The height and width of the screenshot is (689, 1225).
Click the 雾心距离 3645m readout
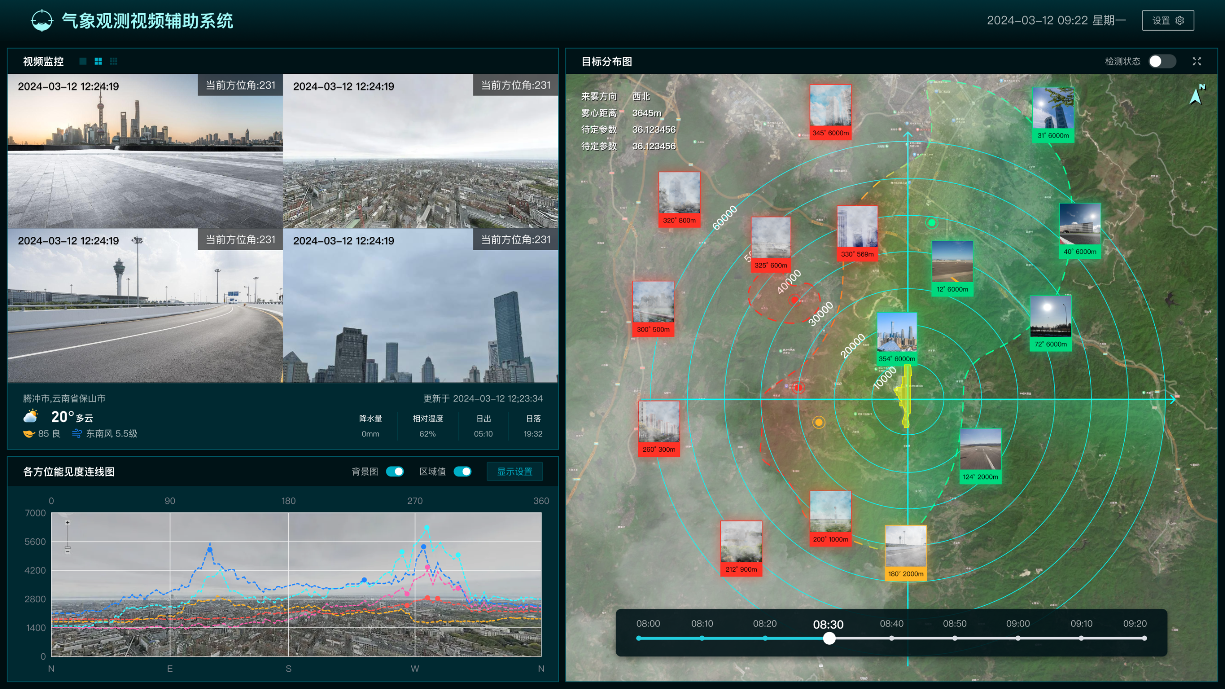coord(621,113)
